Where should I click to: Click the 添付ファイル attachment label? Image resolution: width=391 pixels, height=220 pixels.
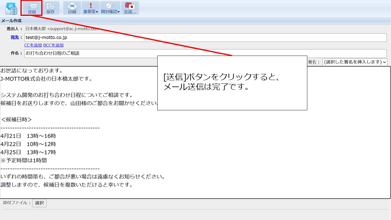(x=17, y=203)
